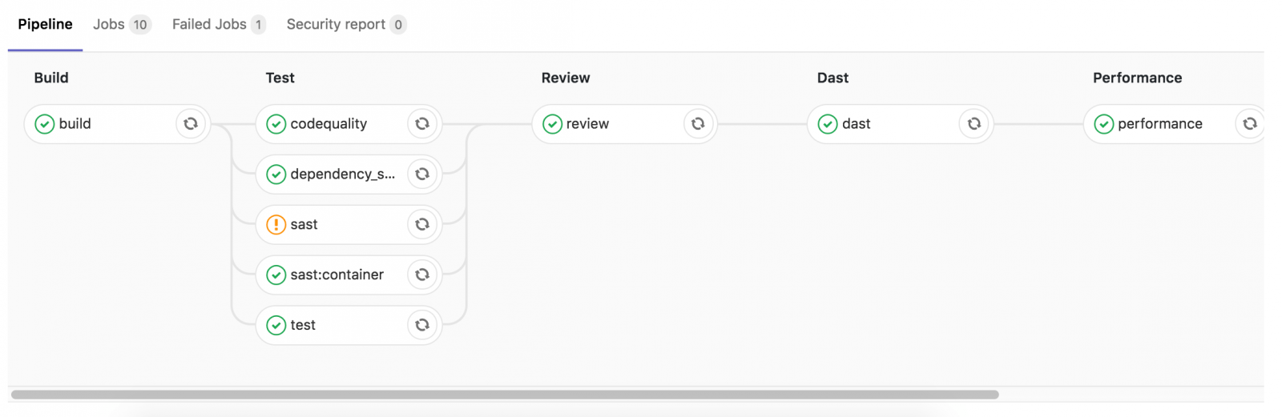This screenshot has height=417, width=1282.
Task: Retry the build job
Action: click(191, 124)
